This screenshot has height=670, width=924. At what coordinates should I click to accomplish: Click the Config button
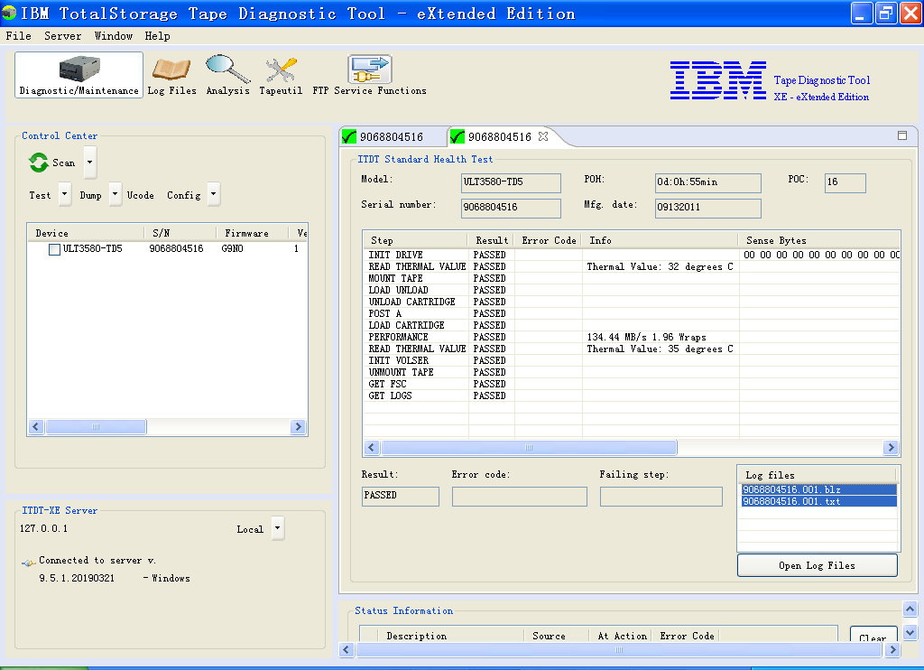pyautogui.click(x=184, y=195)
